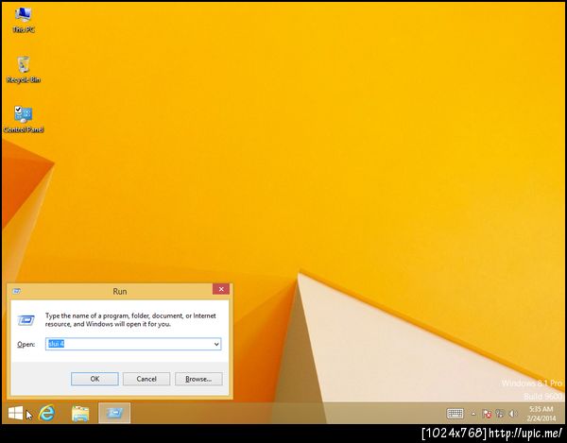Image resolution: width=567 pixels, height=443 pixels.
Task: Select the Recycle Bin desktop icon
Action: click(24, 70)
